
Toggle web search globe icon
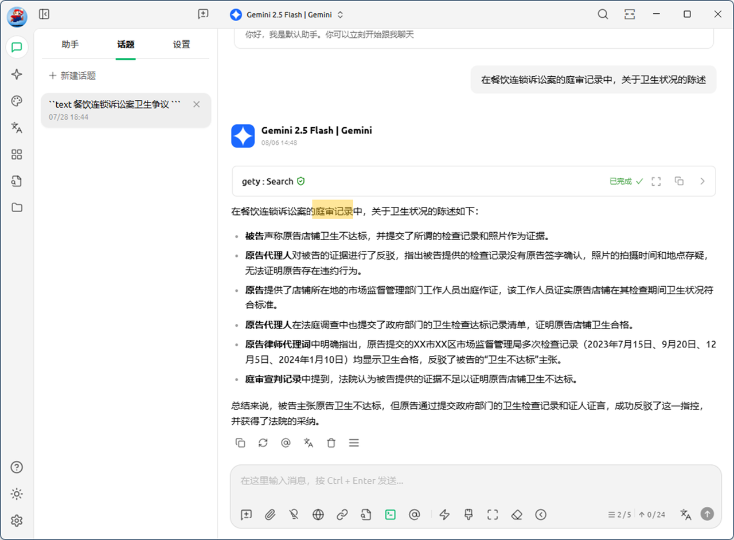(x=318, y=515)
